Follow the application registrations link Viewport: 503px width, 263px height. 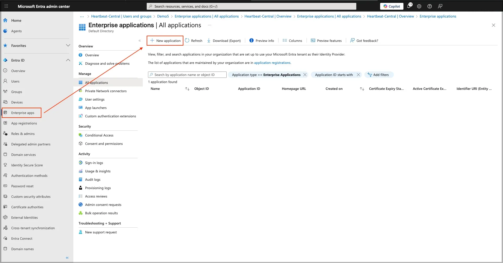pyautogui.click(x=272, y=63)
